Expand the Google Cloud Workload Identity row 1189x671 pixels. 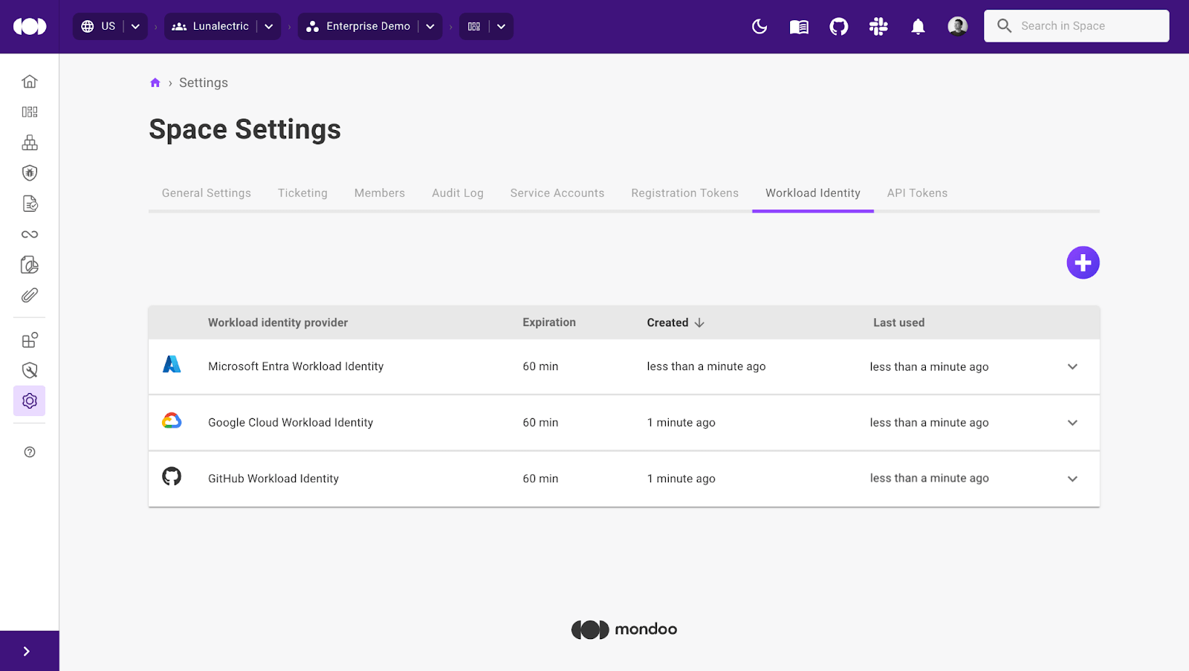pyautogui.click(x=1072, y=423)
